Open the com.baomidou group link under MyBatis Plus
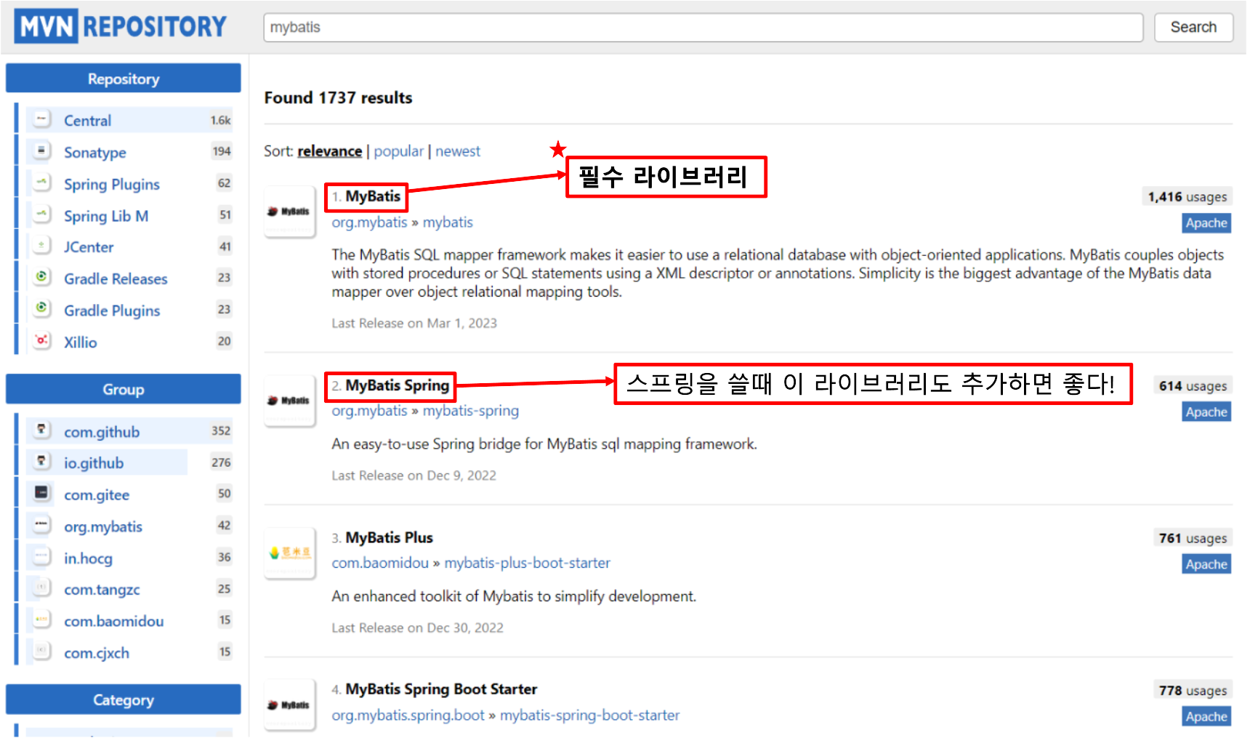 [380, 563]
